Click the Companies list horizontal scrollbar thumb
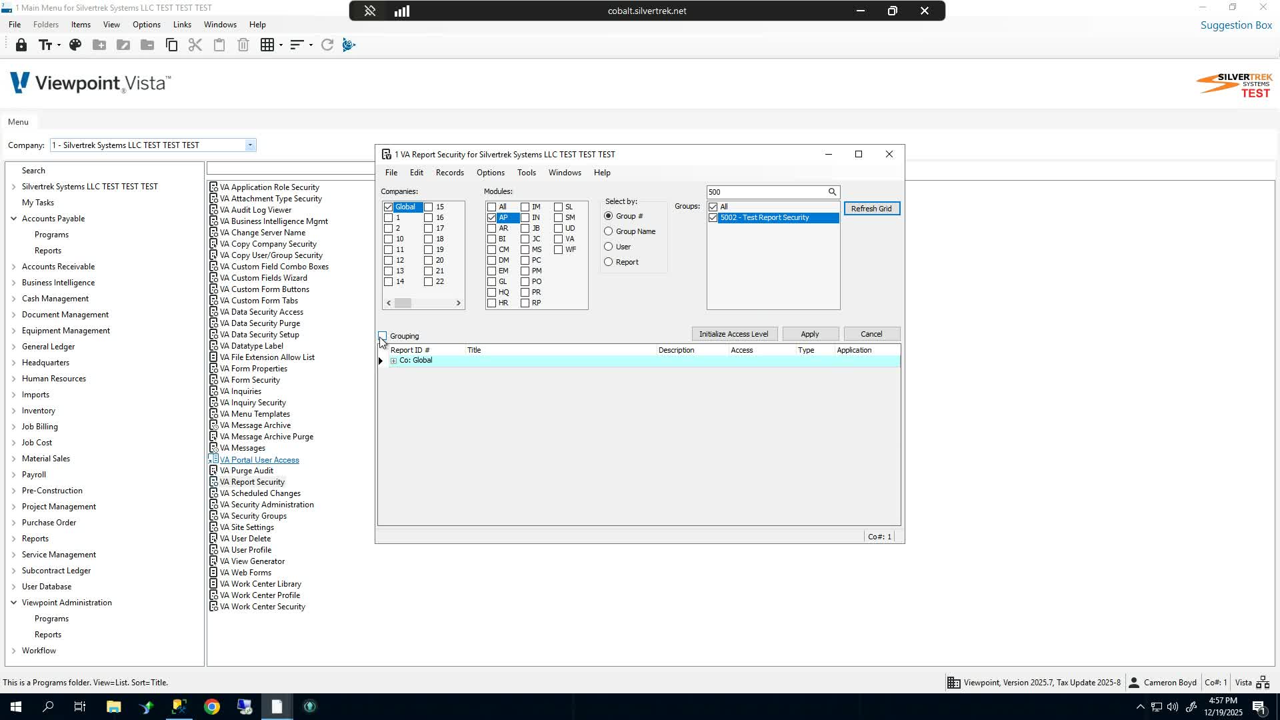1280x720 pixels. point(403,303)
